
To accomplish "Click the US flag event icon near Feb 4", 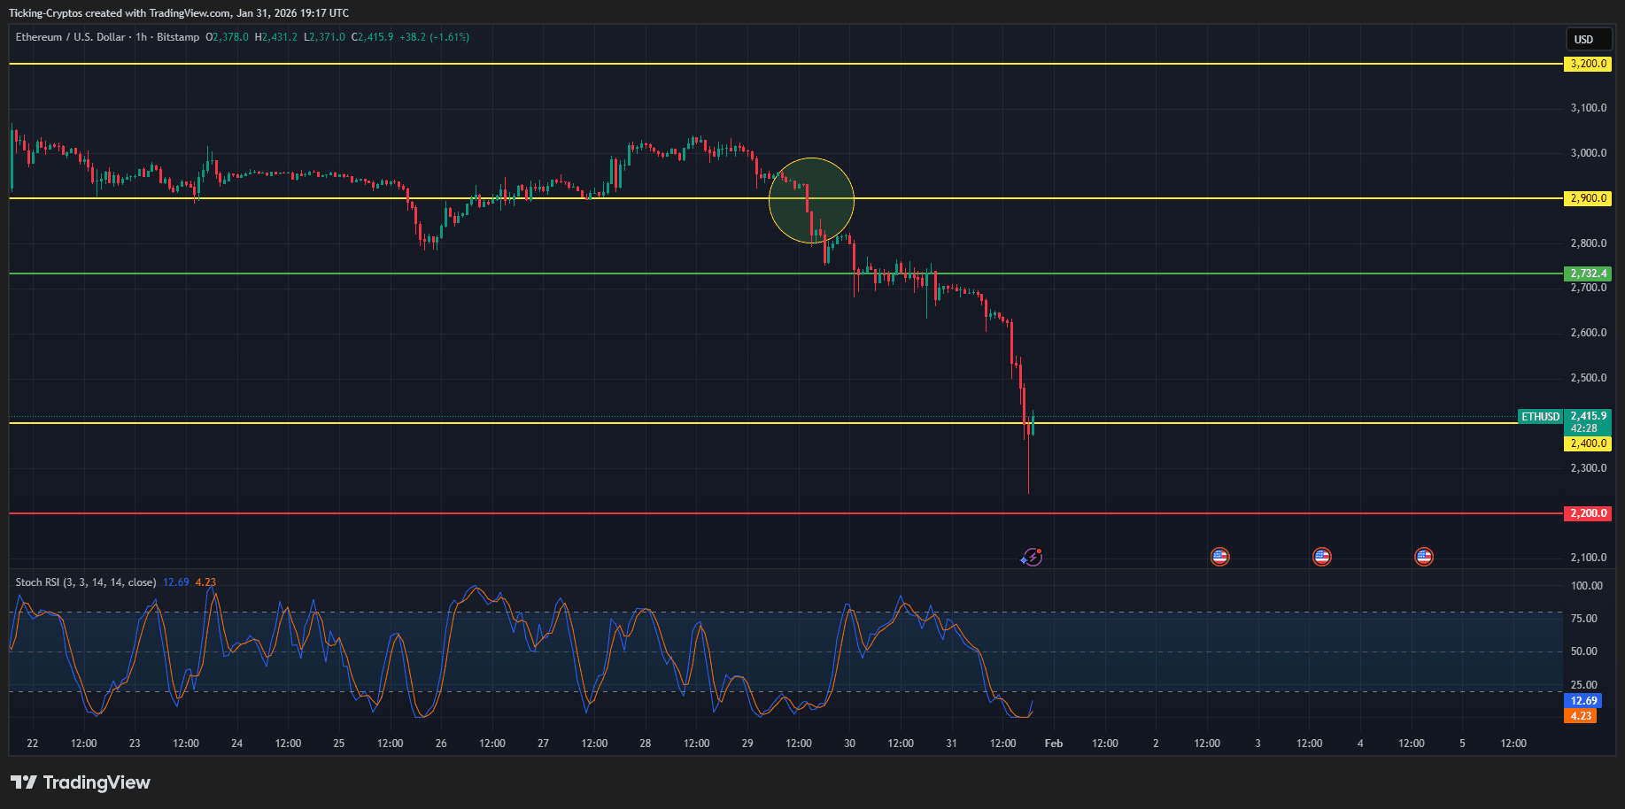I will point(1424,556).
